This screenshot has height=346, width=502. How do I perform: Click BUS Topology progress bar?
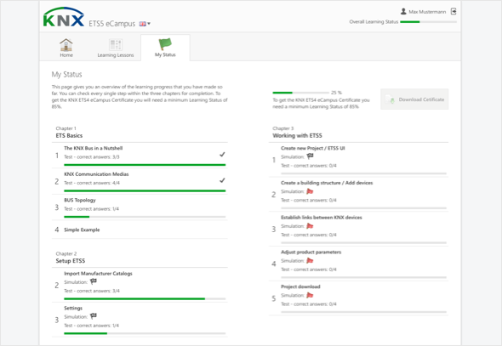145,217
